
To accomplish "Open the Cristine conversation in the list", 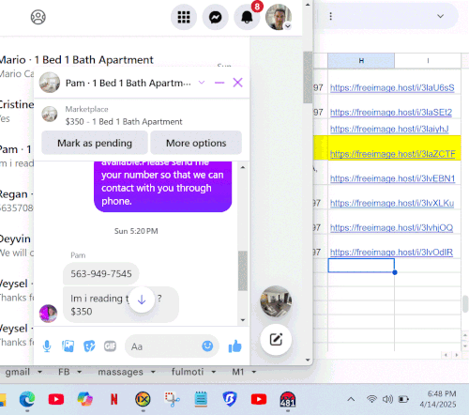I will [17, 111].
